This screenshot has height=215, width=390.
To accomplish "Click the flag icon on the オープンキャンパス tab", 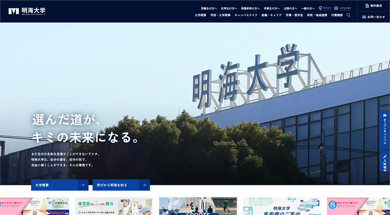I will [385, 116].
